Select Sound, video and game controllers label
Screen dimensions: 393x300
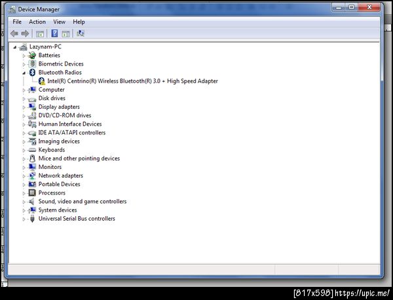point(83,201)
